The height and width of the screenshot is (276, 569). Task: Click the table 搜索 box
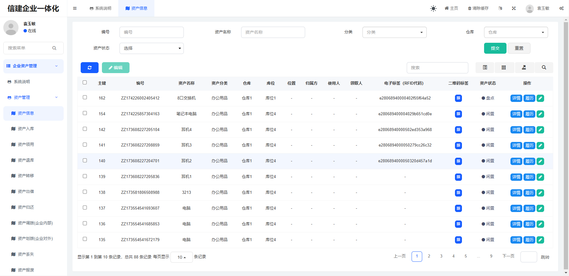point(437,68)
